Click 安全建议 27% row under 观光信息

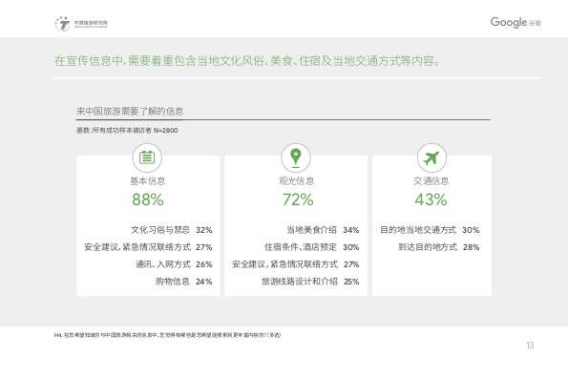[x=296, y=264]
